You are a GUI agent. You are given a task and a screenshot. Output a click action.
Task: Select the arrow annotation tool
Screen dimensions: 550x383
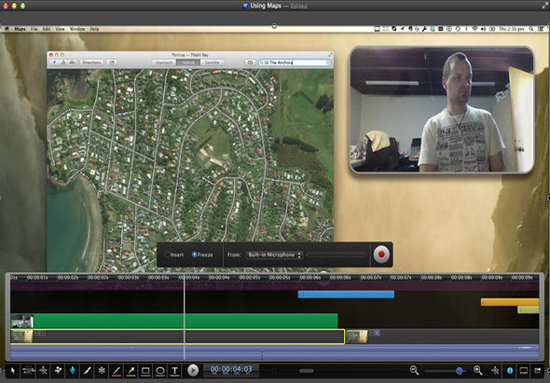[x=131, y=370]
